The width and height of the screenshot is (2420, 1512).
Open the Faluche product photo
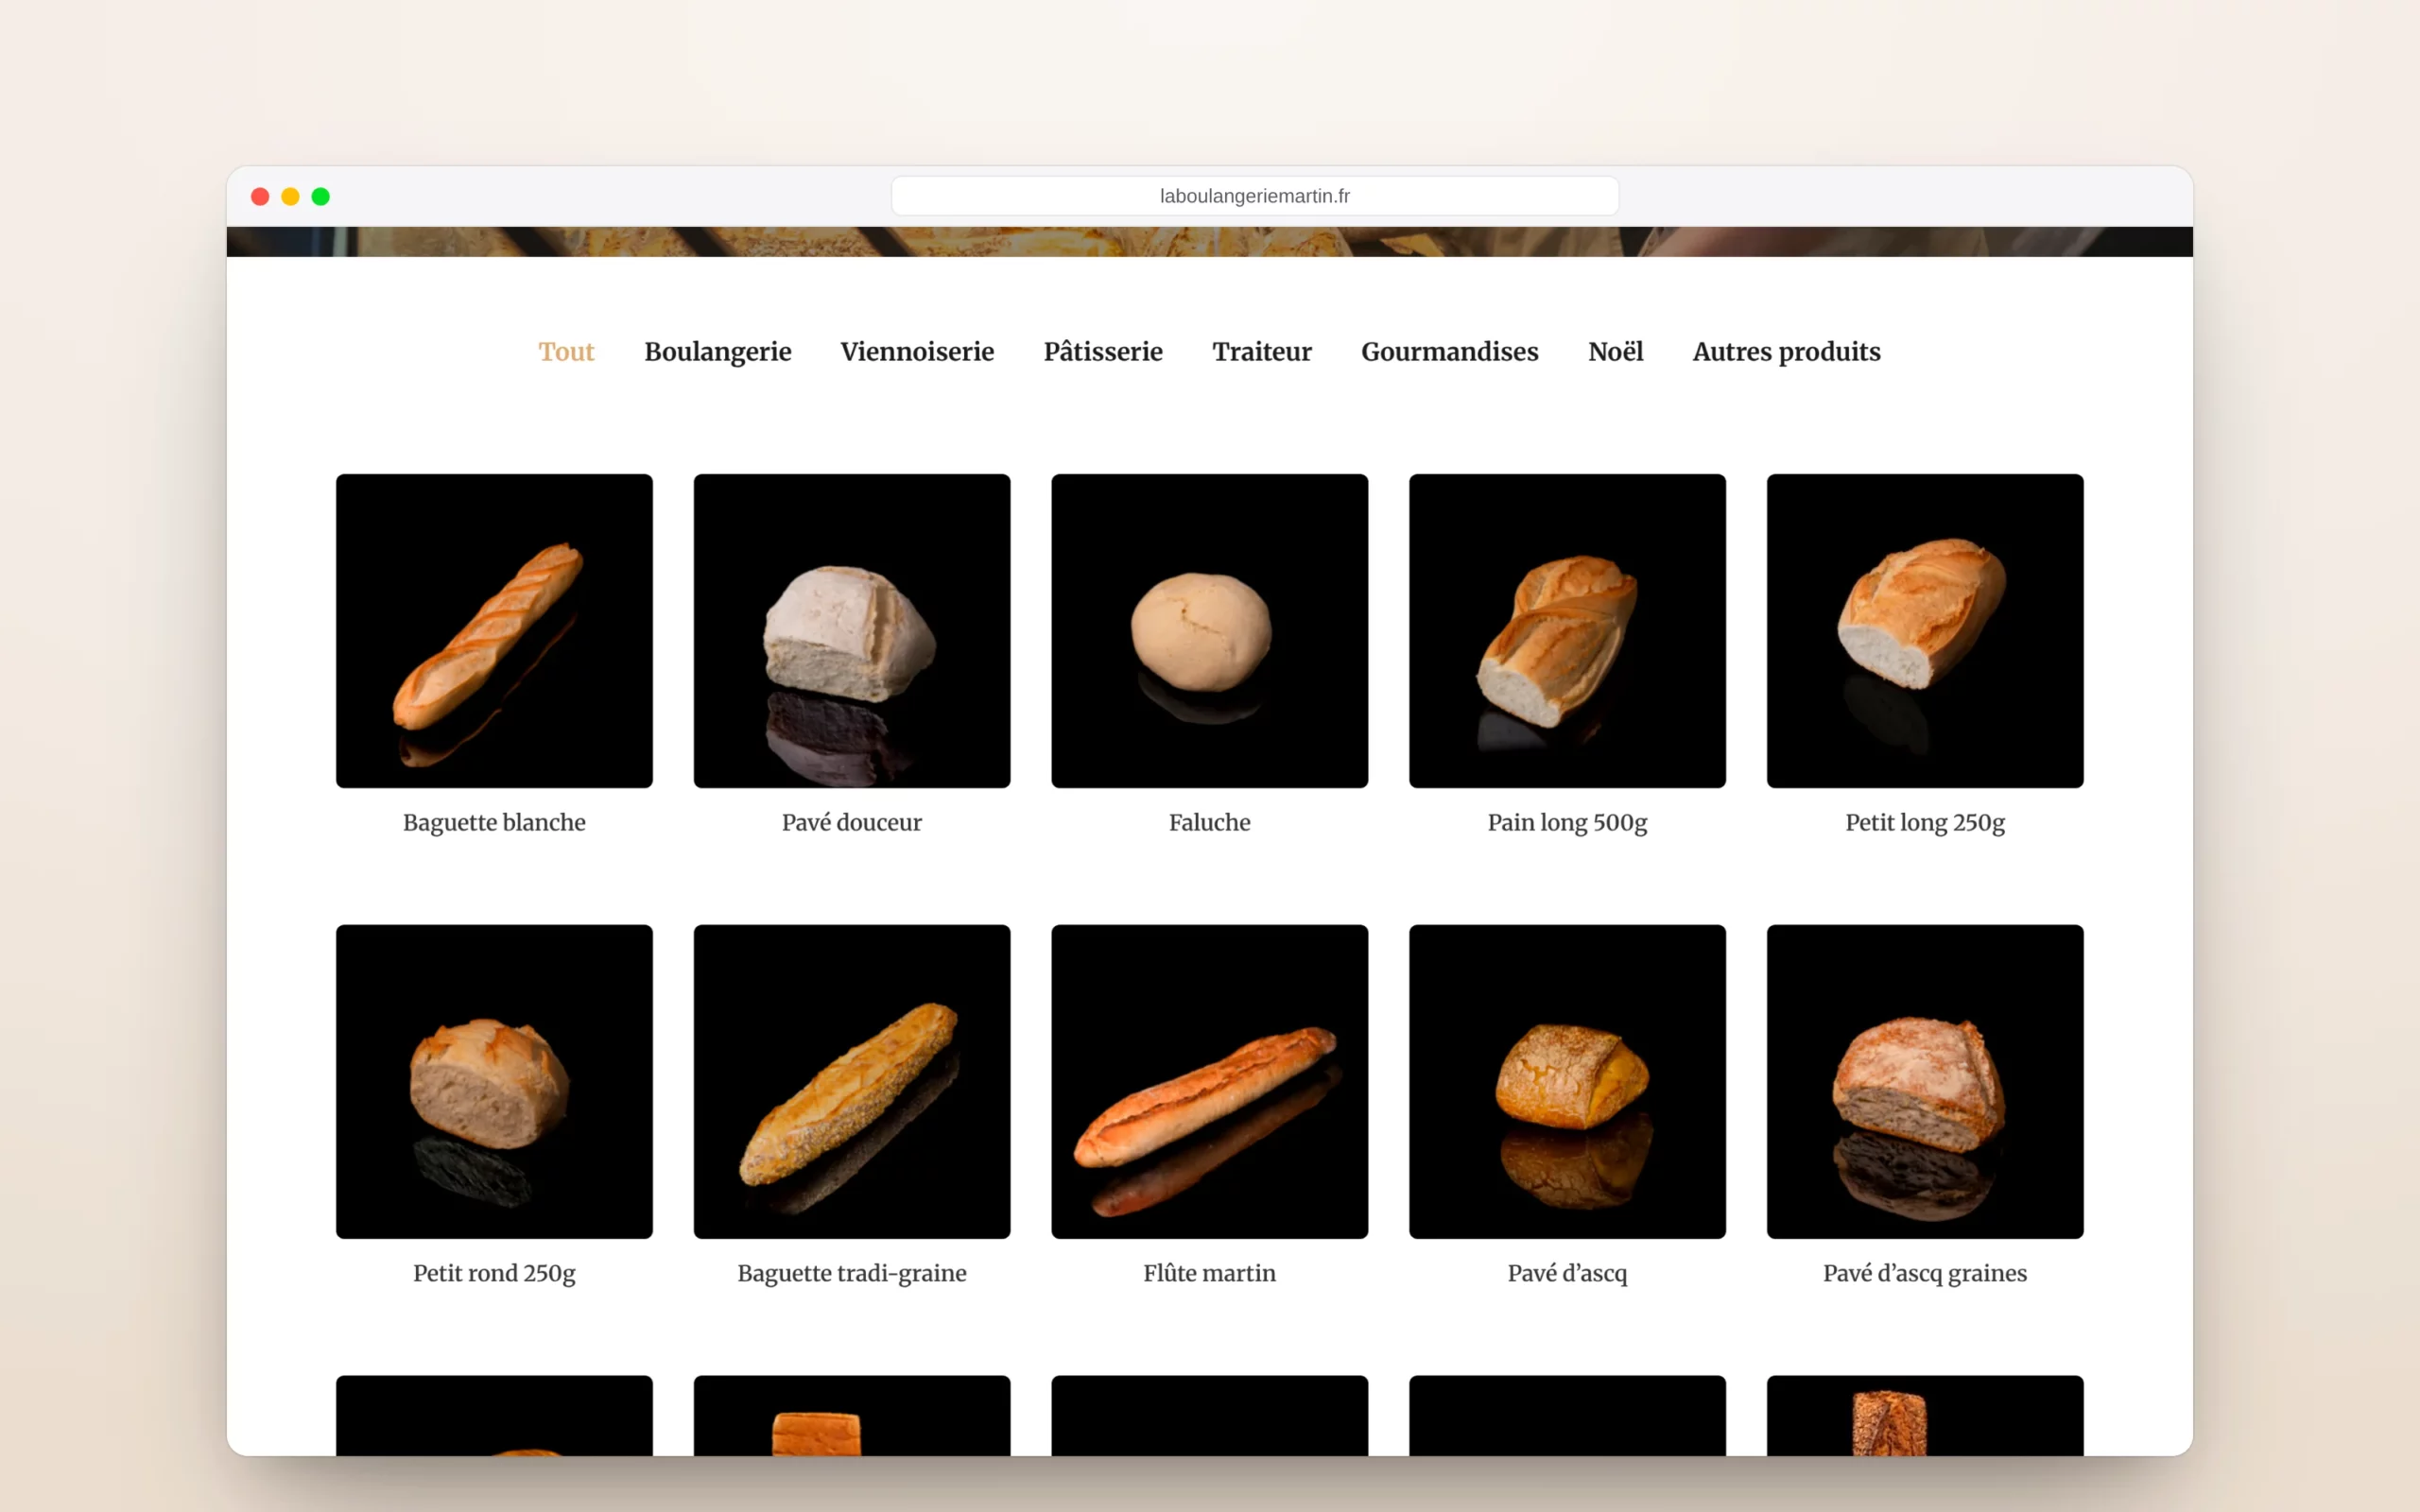[1210, 631]
